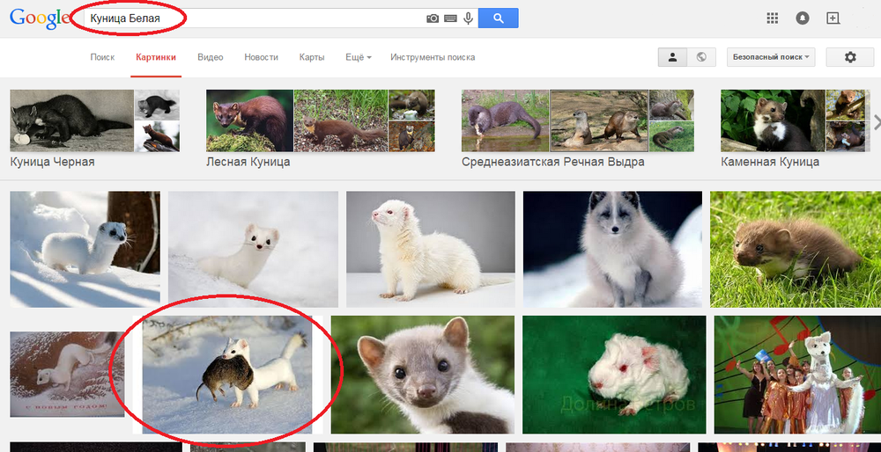Open the on-screen keyboard icon
The image size is (881, 452).
tap(450, 18)
